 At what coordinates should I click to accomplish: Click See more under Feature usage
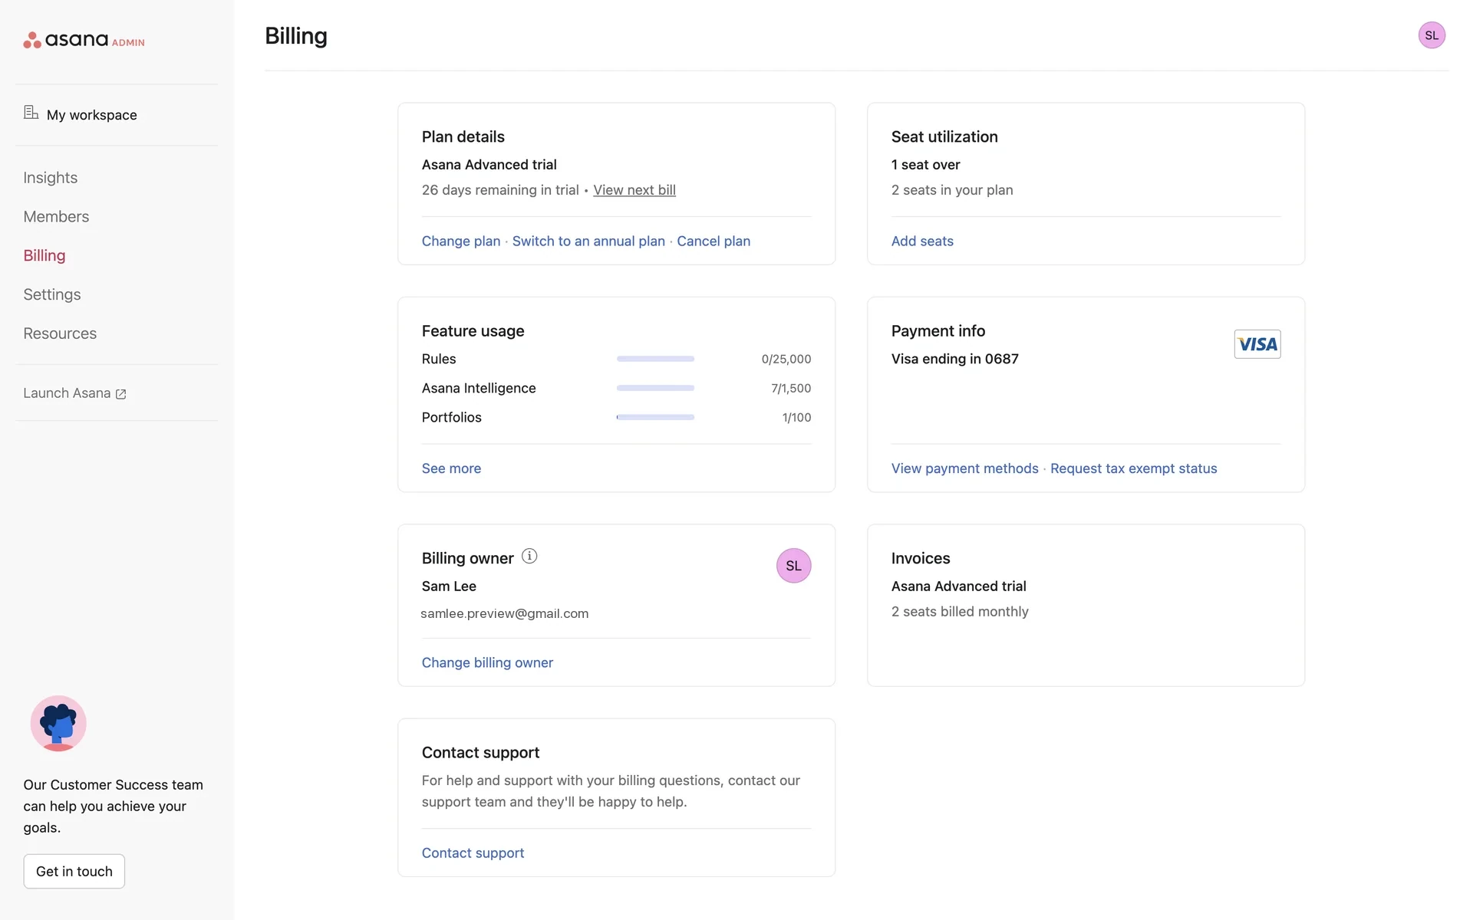click(452, 468)
